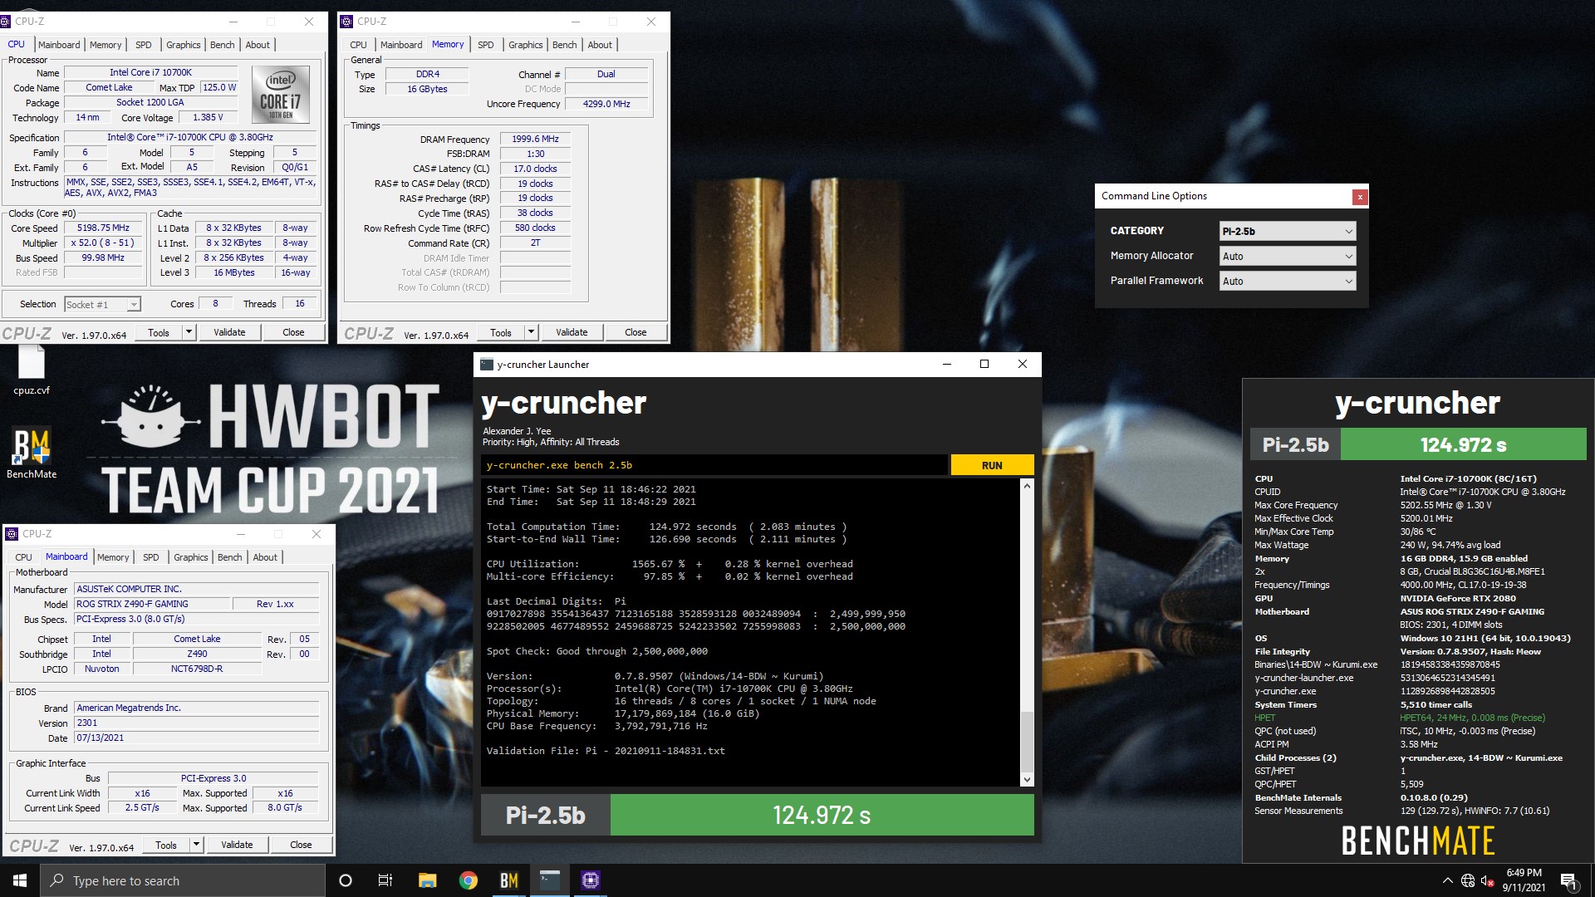1595x897 pixels.
Task: Maximize the y-cruncher Launcher window
Action: (984, 364)
